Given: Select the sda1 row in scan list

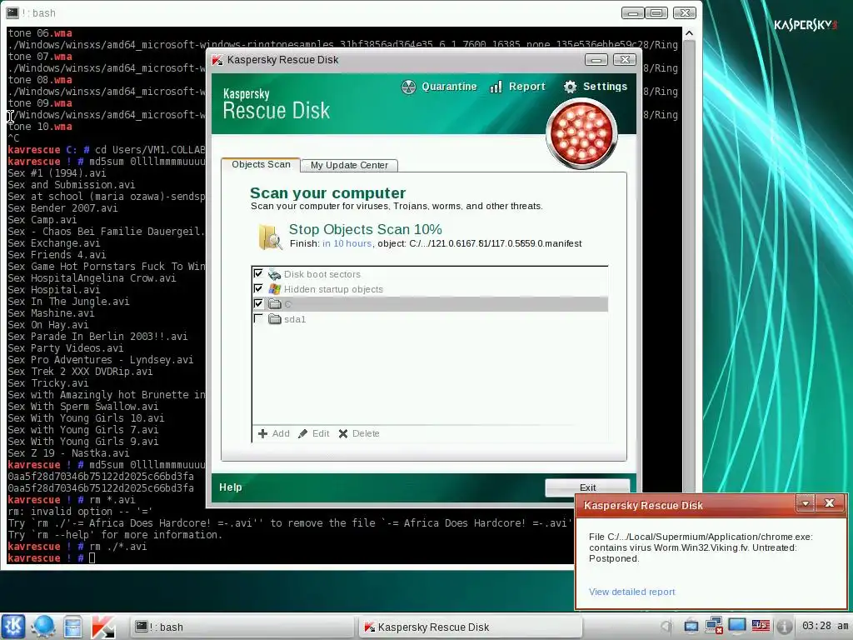Looking at the screenshot, I should click(x=430, y=319).
